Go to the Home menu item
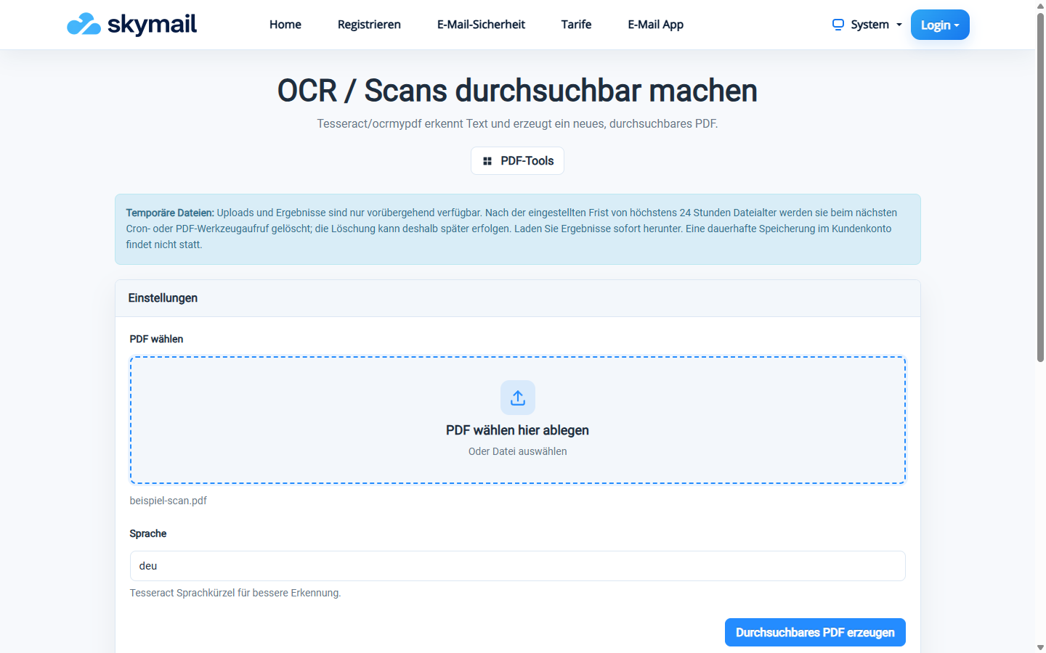Viewport: 1046px width, 653px height. [285, 25]
